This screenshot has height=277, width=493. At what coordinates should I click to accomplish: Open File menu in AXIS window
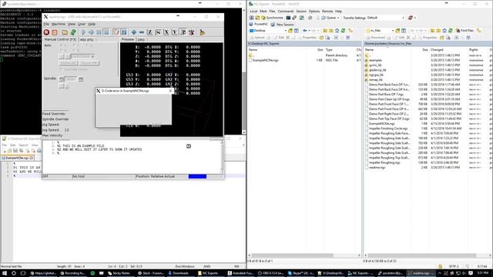46,24
